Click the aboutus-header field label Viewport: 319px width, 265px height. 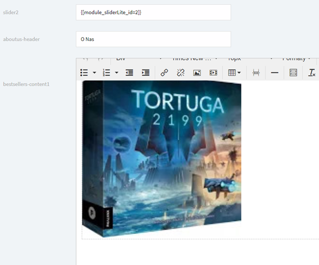[x=21, y=39]
